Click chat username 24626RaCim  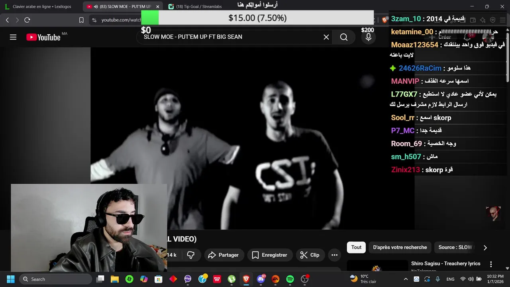click(420, 68)
